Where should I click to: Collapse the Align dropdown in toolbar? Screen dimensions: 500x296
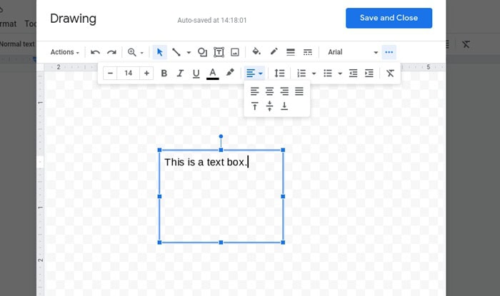point(254,73)
